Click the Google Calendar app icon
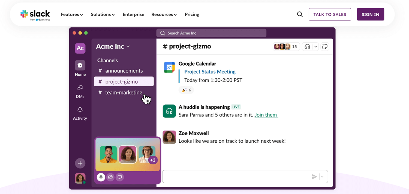The image size is (409, 194). click(x=169, y=67)
